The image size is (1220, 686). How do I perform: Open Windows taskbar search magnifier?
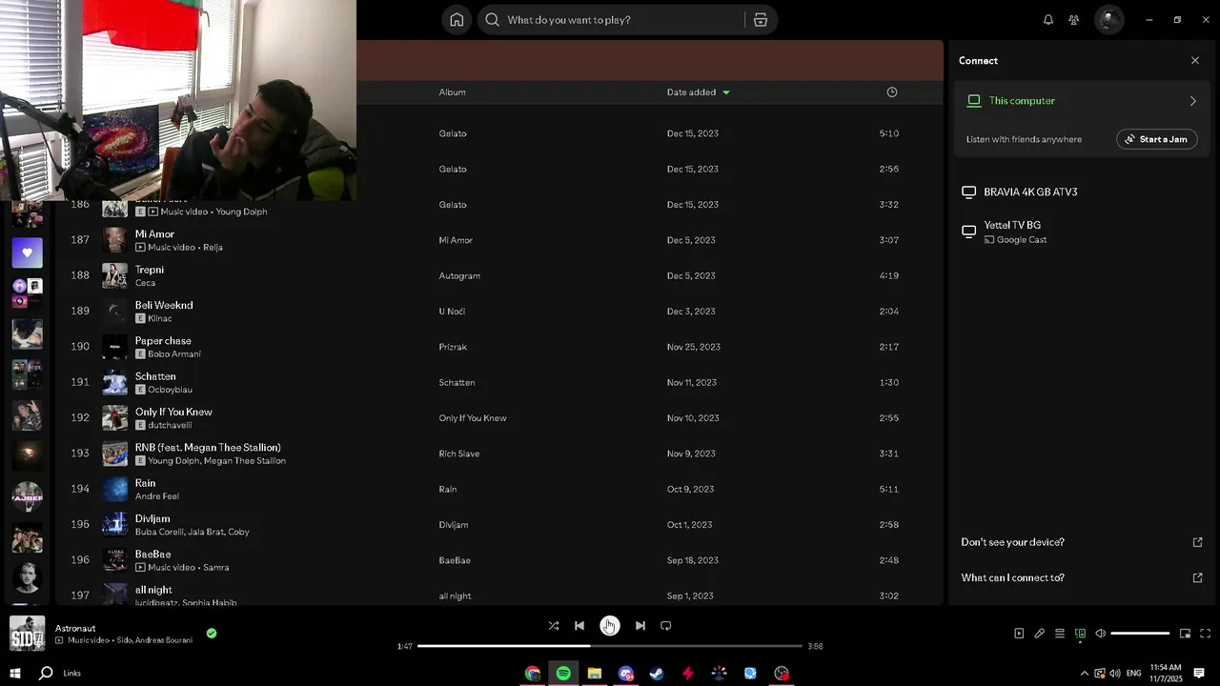[x=45, y=674]
